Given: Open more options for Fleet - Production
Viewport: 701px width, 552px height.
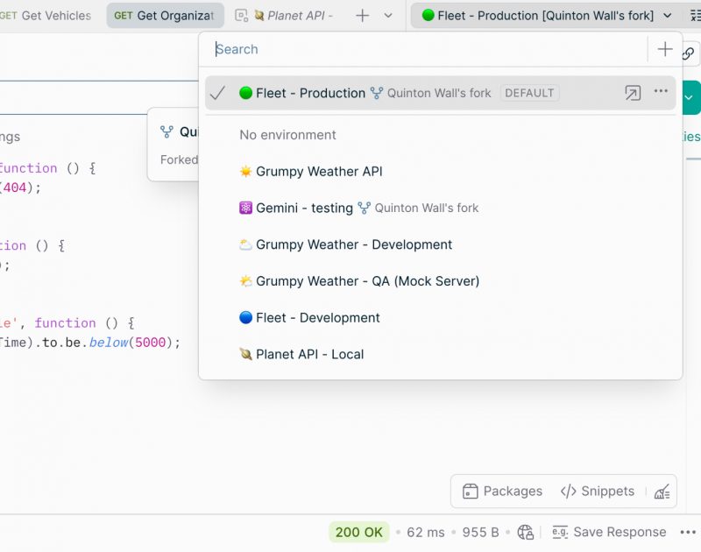Looking at the screenshot, I should (661, 91).
